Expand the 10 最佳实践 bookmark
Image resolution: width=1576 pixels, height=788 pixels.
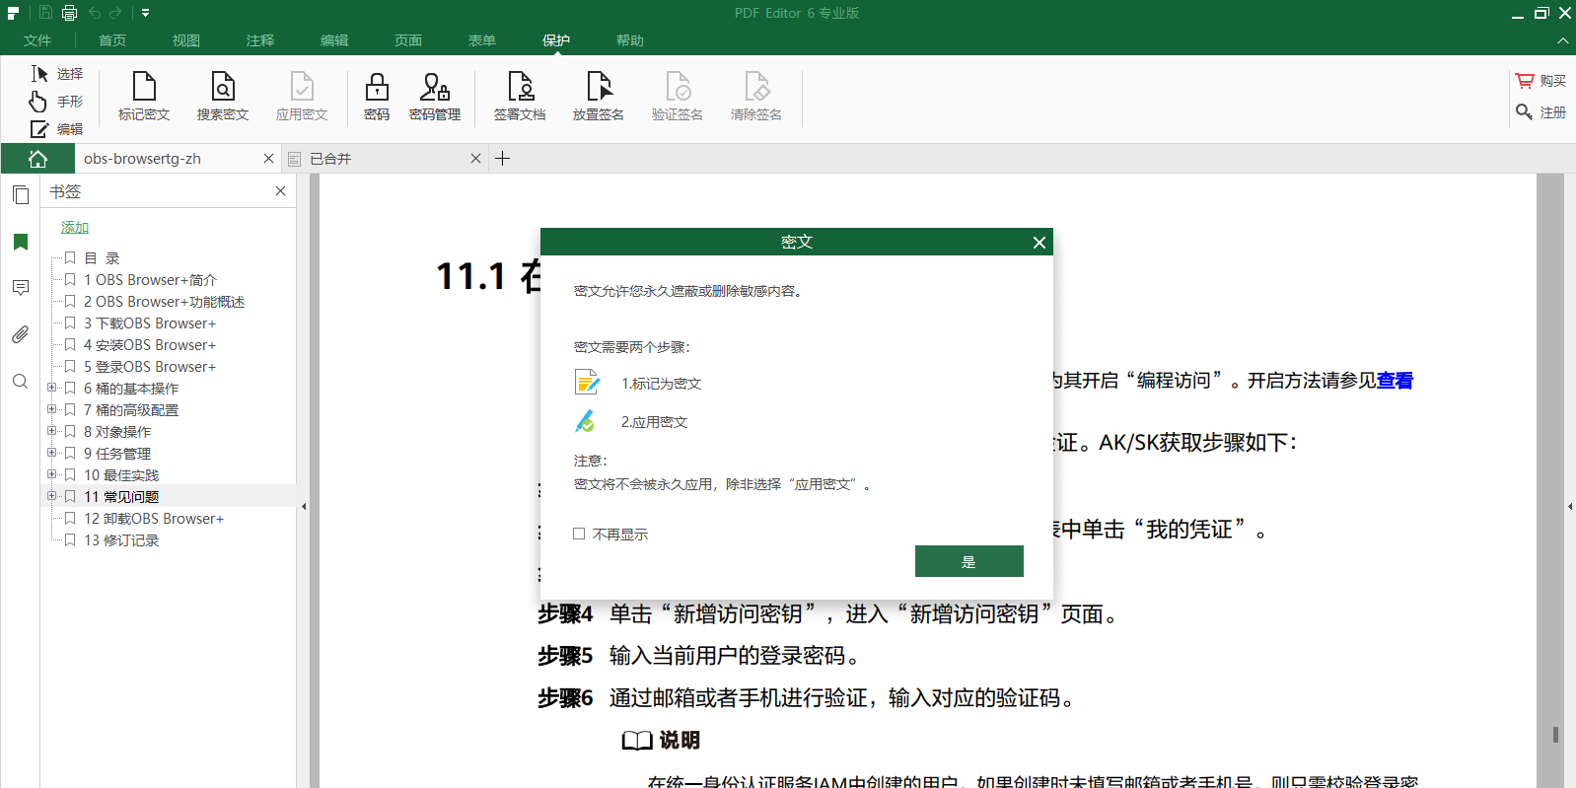coord(51,474)
